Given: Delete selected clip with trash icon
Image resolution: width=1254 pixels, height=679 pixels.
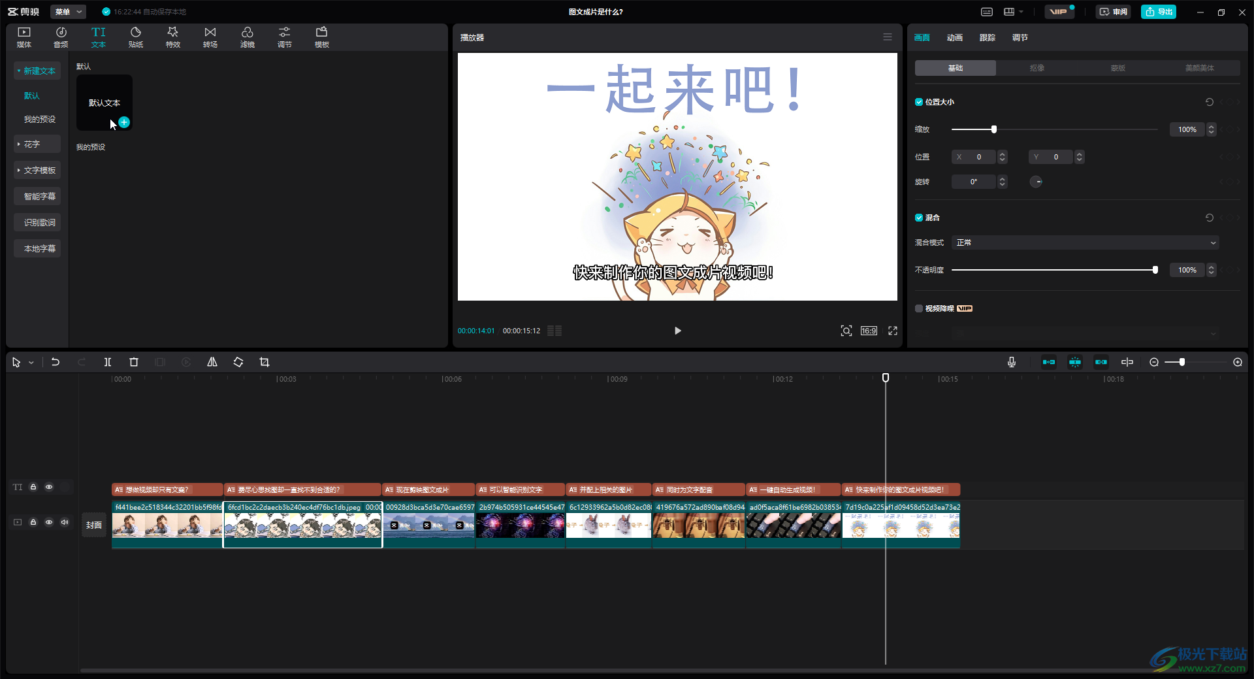Looking at the screenshot, I should point(134,362).
